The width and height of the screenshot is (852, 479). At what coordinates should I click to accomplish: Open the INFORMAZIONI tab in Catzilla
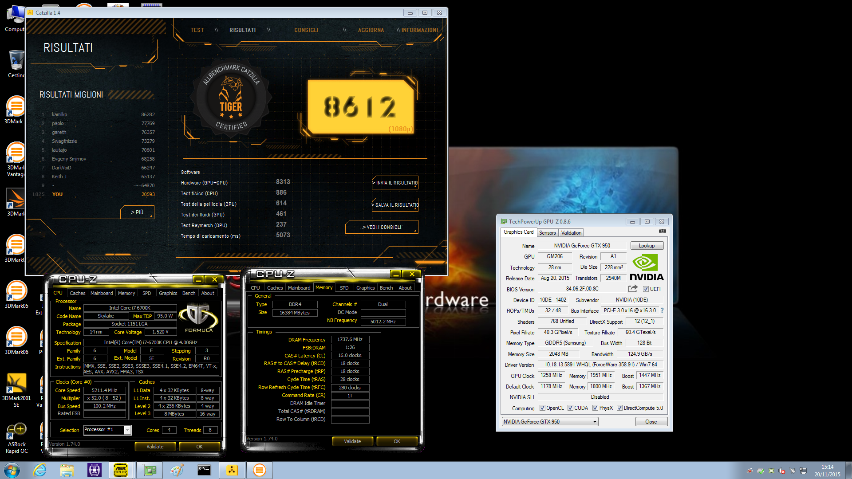[420, 30]
